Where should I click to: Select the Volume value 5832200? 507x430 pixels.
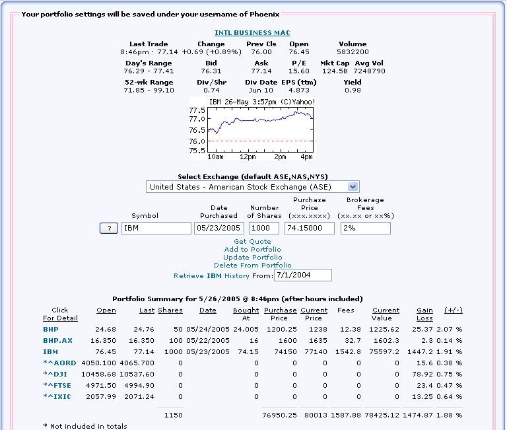coord(353,52)
